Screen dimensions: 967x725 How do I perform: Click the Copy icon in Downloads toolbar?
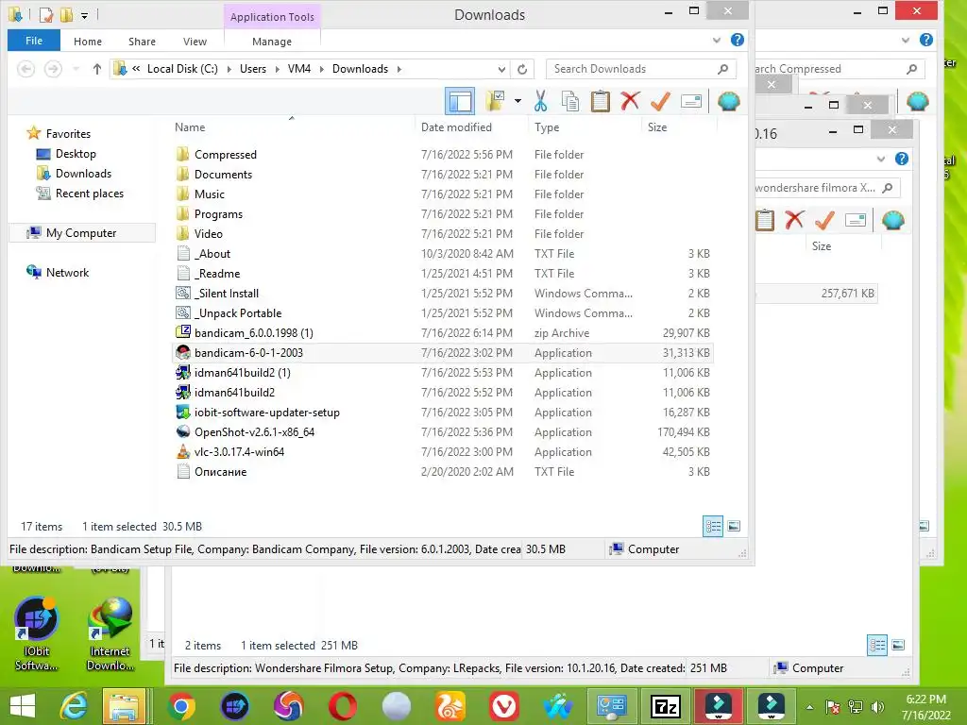coord(570,101)
